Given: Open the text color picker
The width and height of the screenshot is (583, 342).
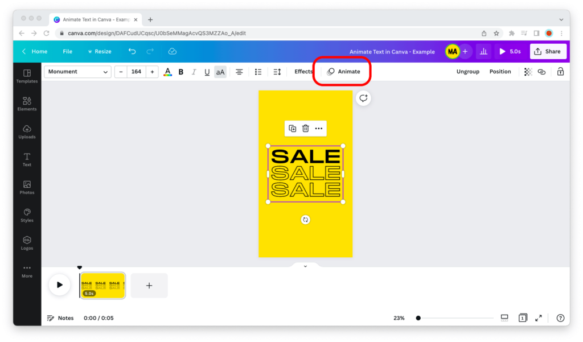Looking at the screenshot, I should (x=168, y=72).
